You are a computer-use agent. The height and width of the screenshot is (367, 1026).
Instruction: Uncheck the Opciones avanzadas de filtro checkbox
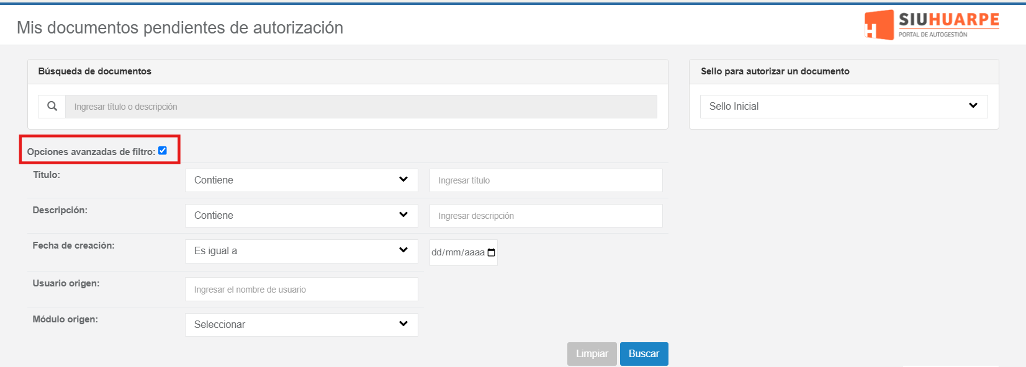pos(163,151)
